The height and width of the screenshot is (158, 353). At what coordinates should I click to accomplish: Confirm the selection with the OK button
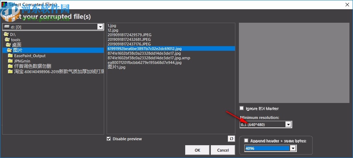coord(197,150)
